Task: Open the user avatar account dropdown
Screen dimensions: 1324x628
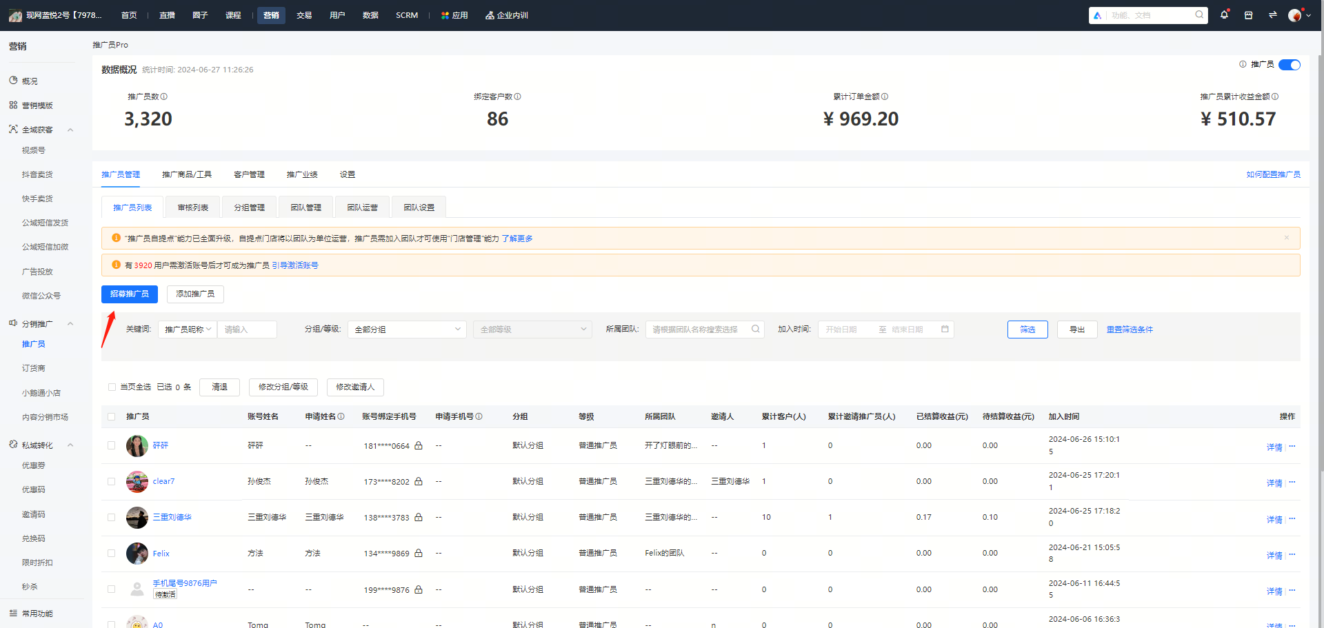Action: (1299, 15)
